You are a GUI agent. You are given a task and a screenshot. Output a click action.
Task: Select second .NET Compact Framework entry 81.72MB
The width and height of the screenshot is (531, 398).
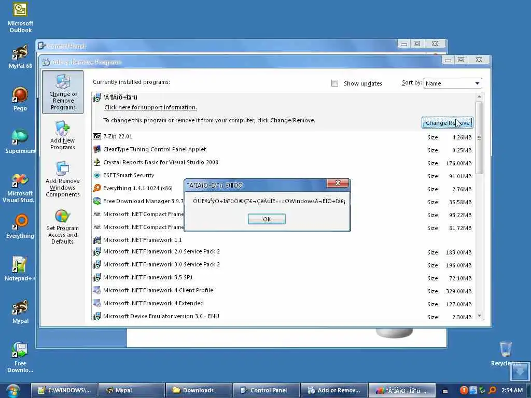283,228
